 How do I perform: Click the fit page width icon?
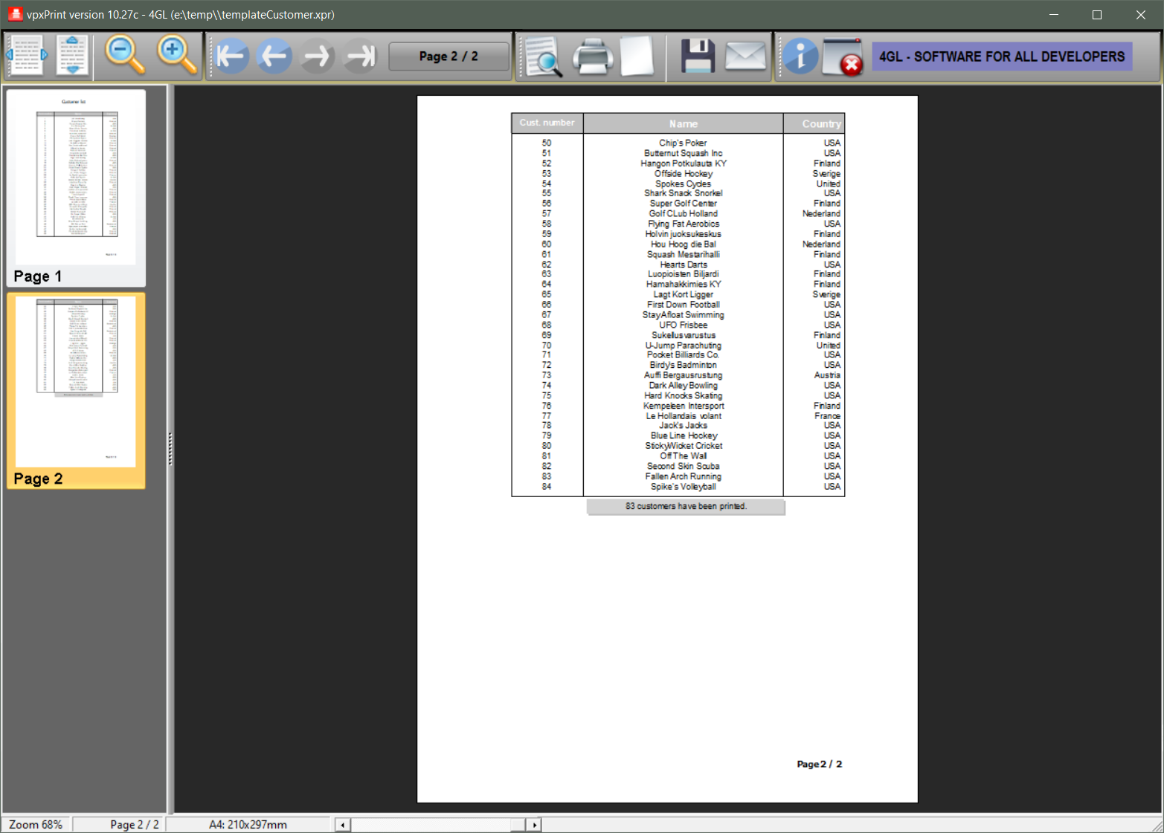tap(27, 56)
